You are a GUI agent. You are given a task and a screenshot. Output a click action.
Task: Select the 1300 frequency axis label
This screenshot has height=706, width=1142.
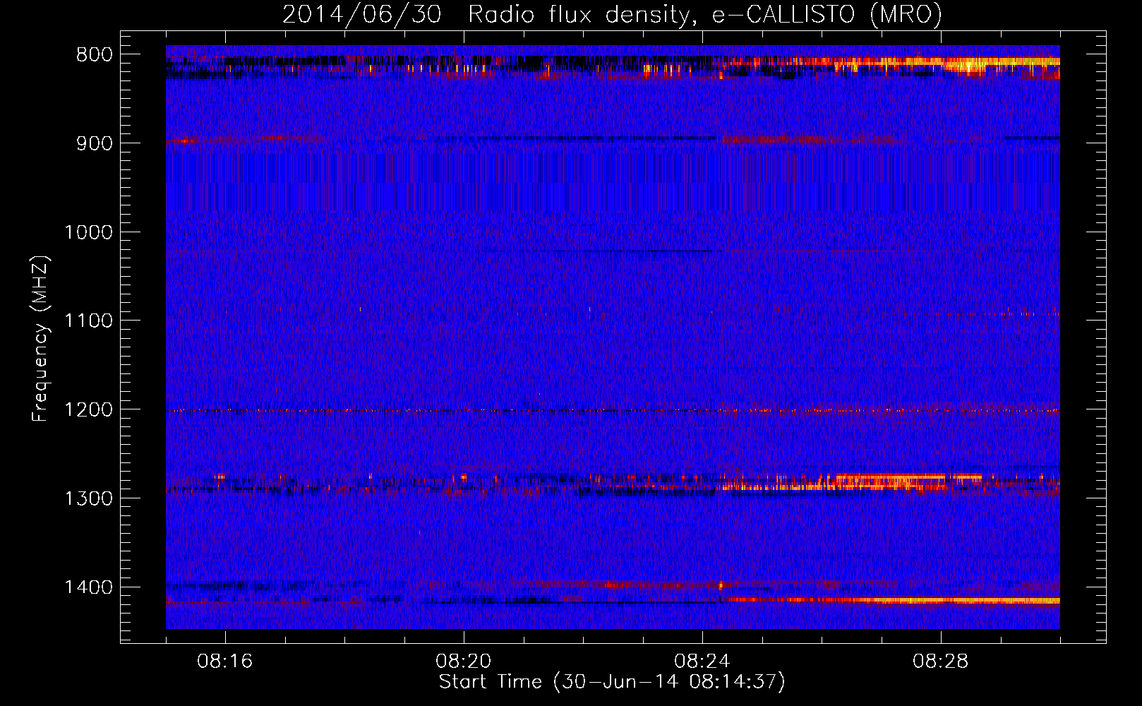click(x=88, y=498)
